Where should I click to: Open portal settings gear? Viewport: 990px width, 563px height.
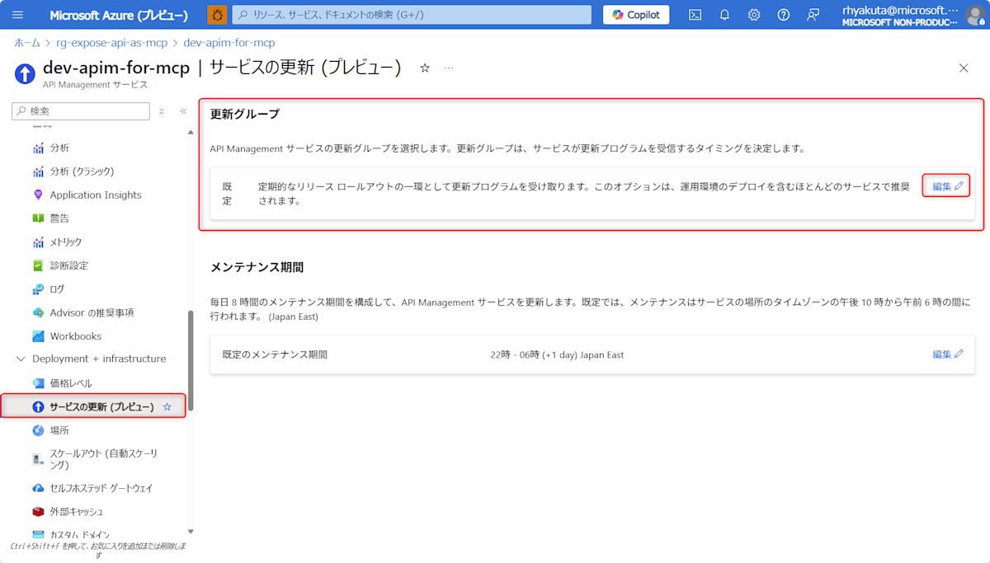tap(754, 15)
